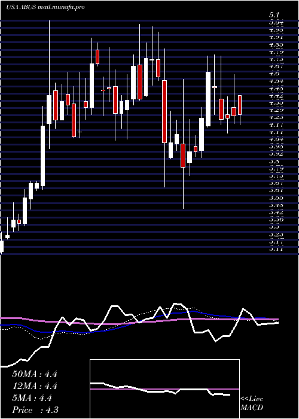Screen dimensions: 299x419
Task: Click the 4.17 price axis label
Action: 276,125
